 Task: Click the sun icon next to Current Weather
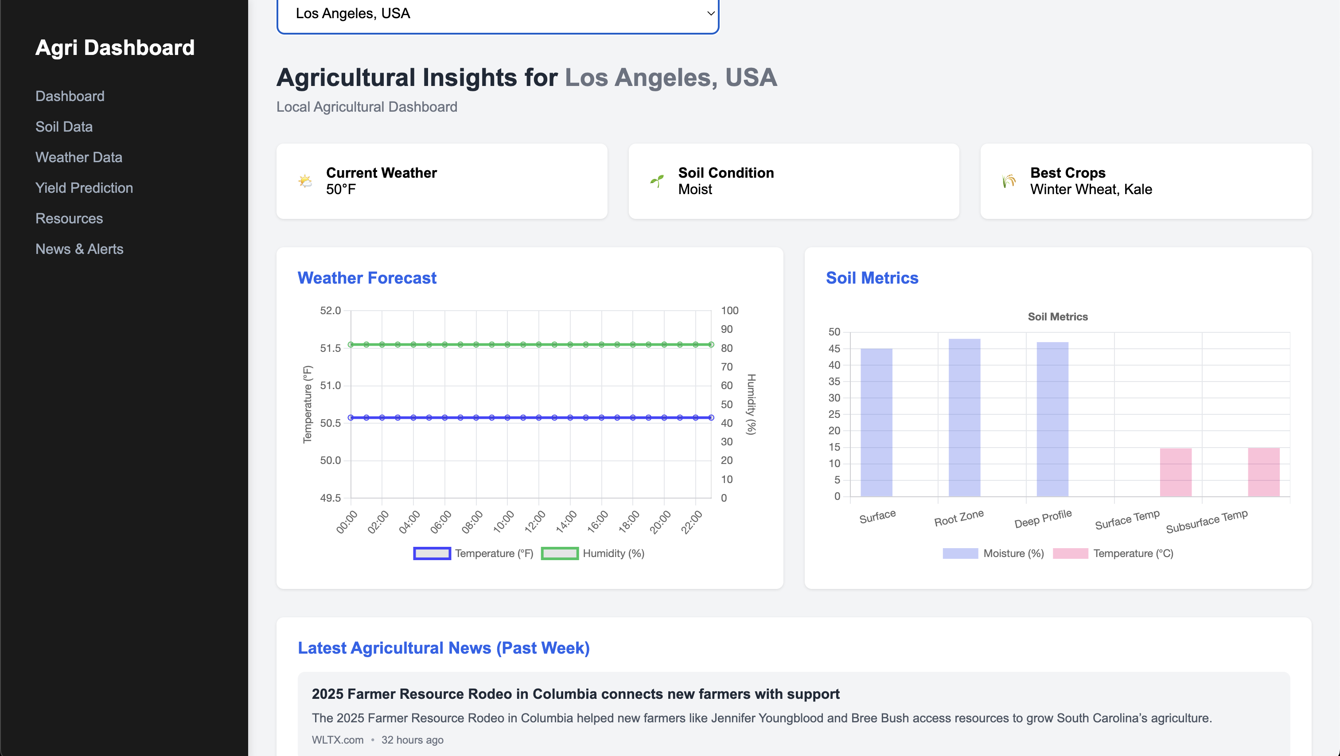[x=305, y=181]
